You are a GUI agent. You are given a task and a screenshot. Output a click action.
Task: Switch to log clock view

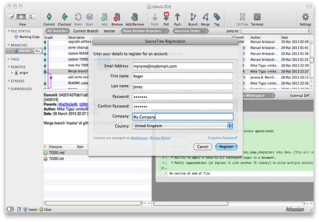click(x=21, y=17)
